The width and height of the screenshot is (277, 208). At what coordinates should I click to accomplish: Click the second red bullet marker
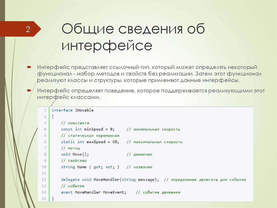[29, 90]
